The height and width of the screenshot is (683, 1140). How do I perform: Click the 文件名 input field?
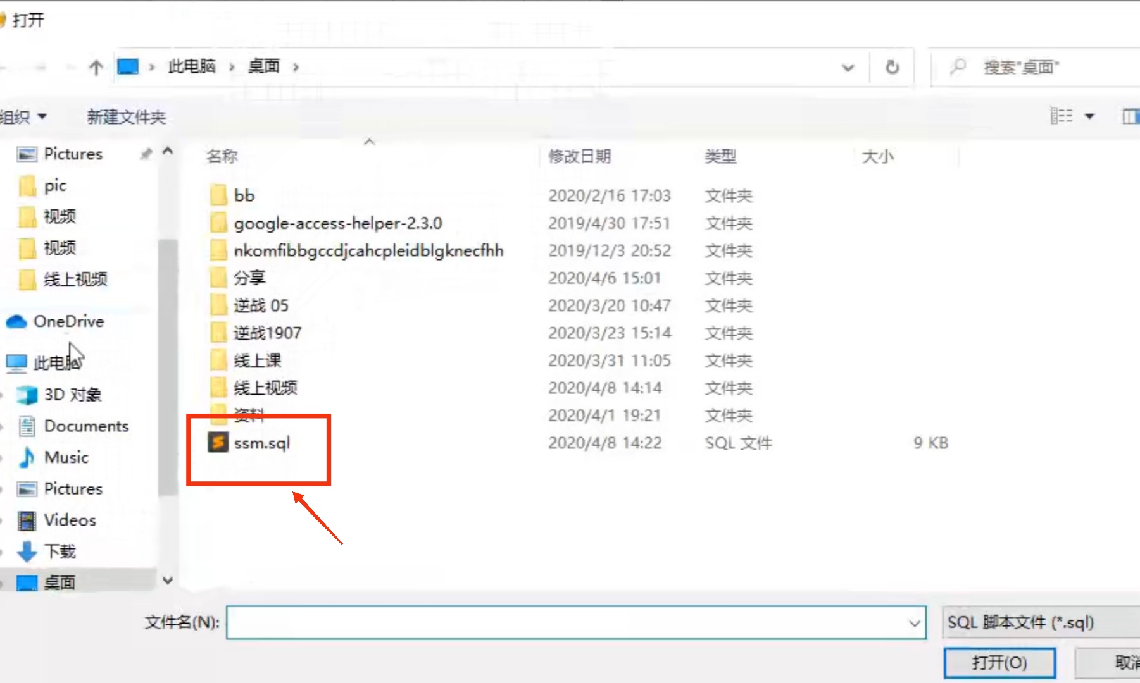click(576, 622)
